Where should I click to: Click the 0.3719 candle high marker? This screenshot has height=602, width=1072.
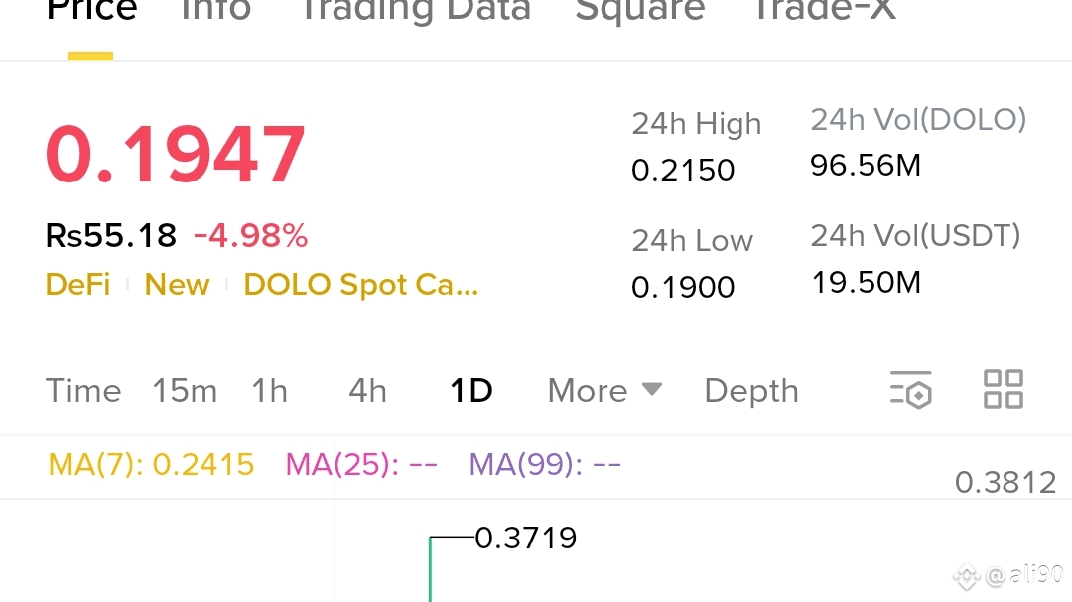526,538
